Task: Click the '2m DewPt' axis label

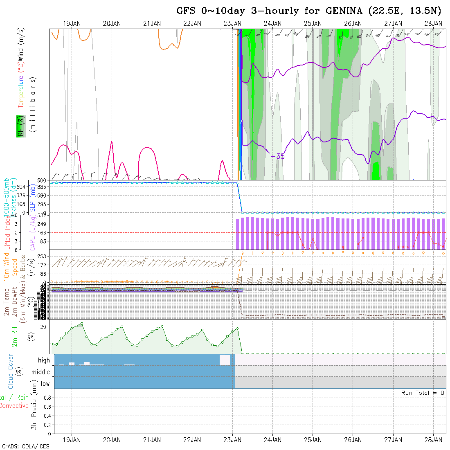Action: click(14, 303)
